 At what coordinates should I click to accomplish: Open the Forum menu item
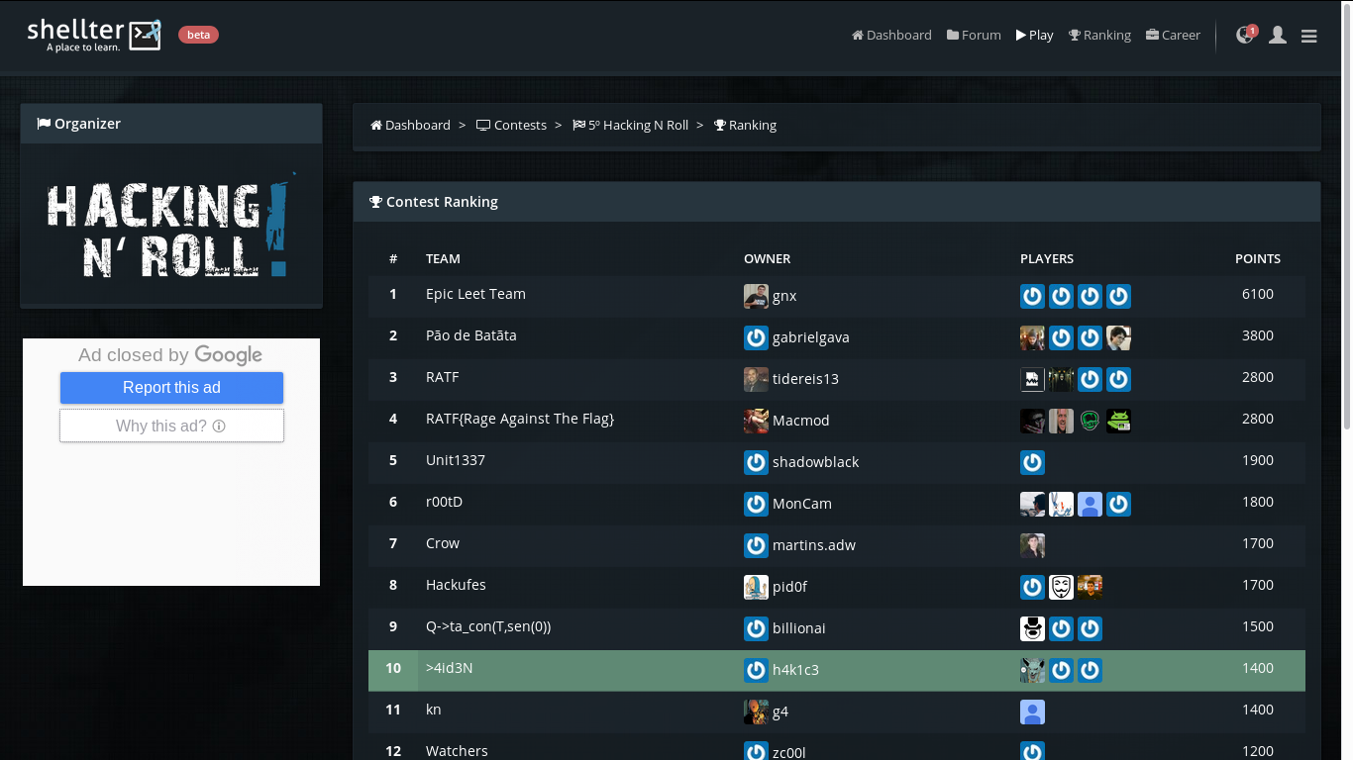[x=974, y=35]
